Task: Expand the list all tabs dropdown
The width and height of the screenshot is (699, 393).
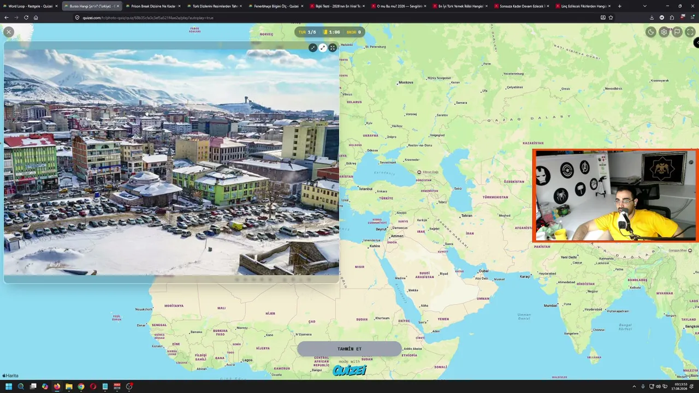Action: point(645,6)
